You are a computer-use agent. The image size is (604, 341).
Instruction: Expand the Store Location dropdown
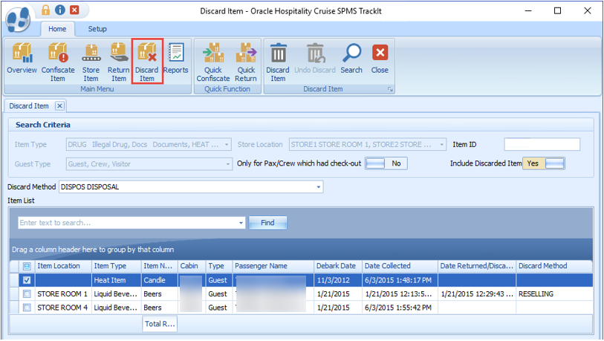(441, 144)
